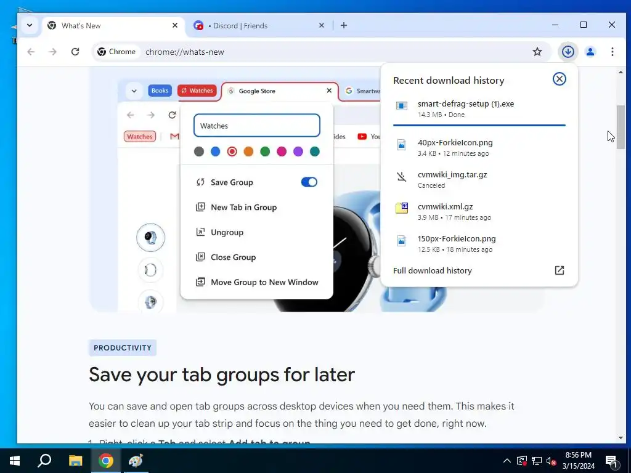Close the What's New tab
This screenshot has width=631, height=473.
(174, 25)
